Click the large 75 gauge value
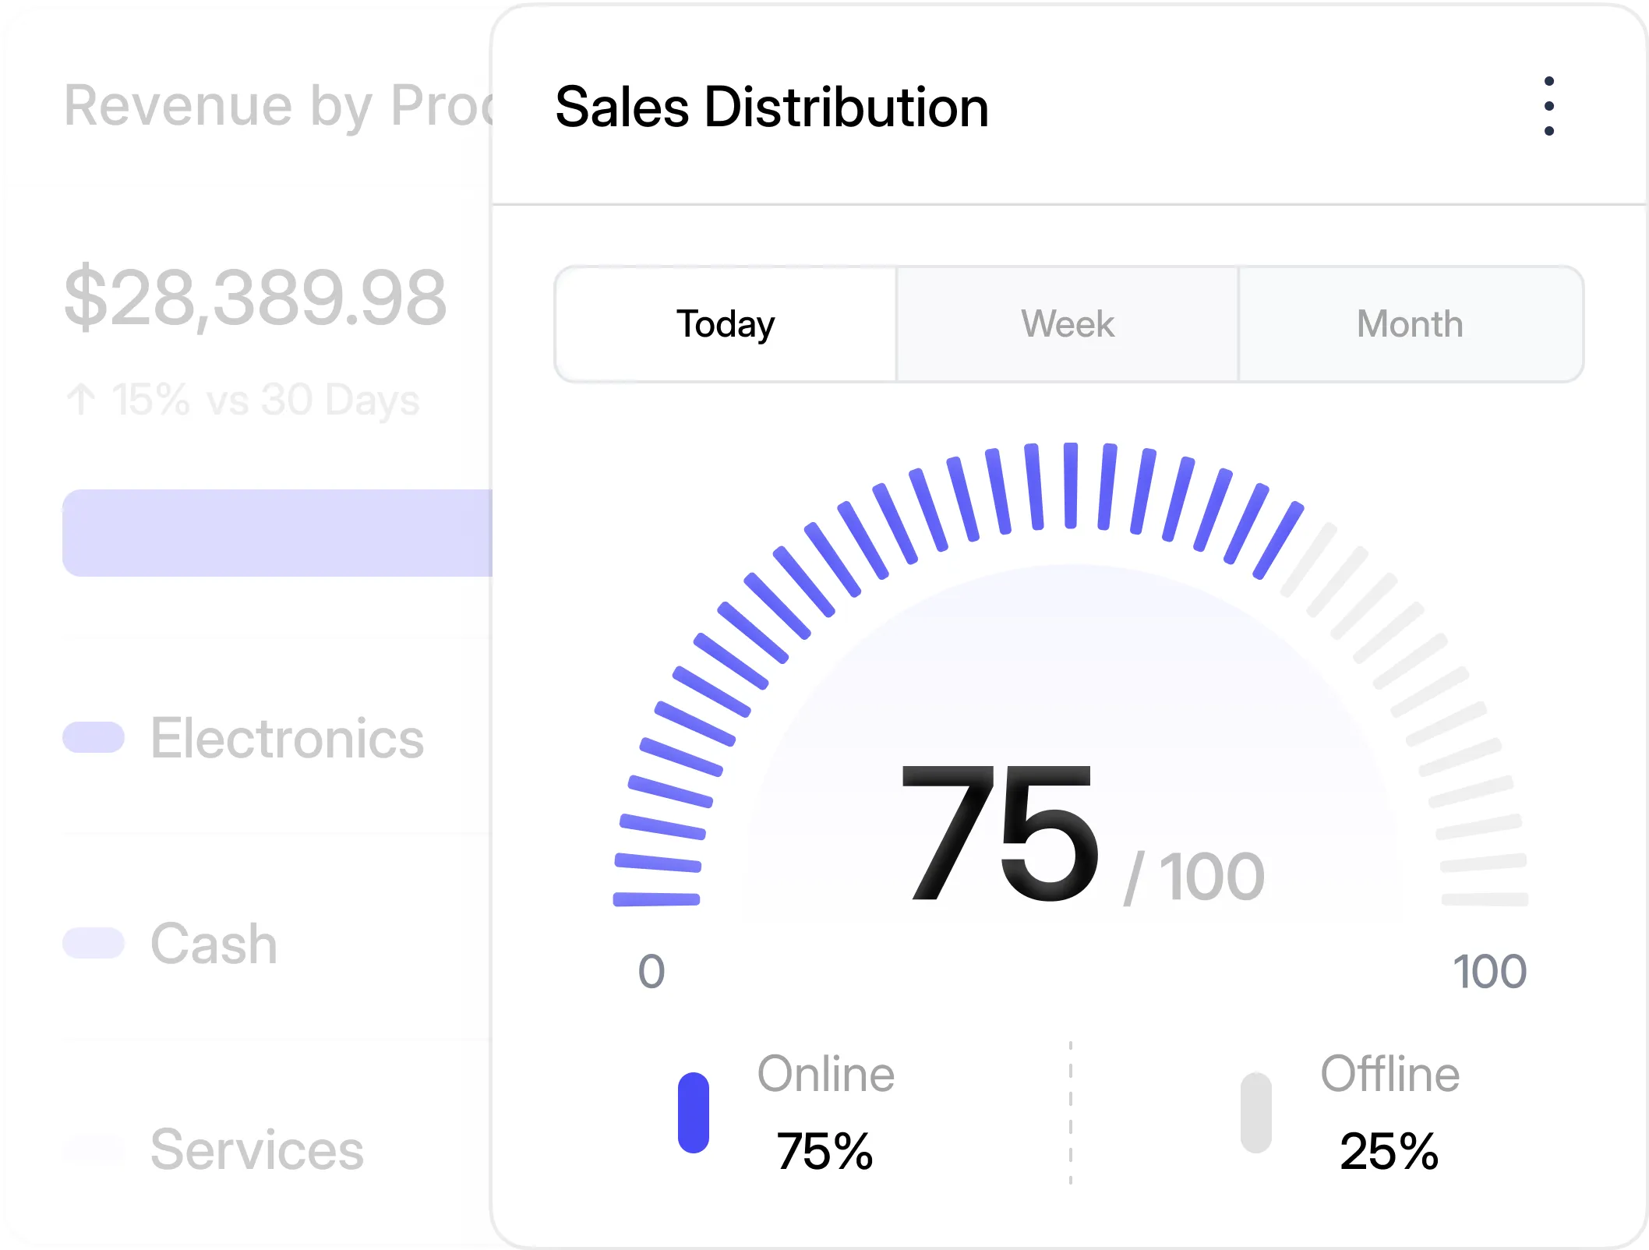Image resolution: width=1649 pixels, height=1250 pixels. (x=999, y=834)
